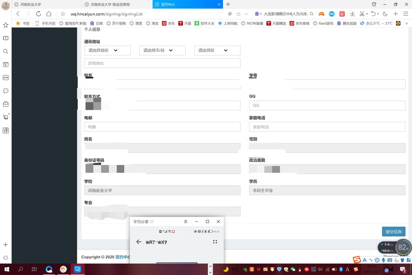Open the shopping cart sidebar icon

click(x=6, y=117)
